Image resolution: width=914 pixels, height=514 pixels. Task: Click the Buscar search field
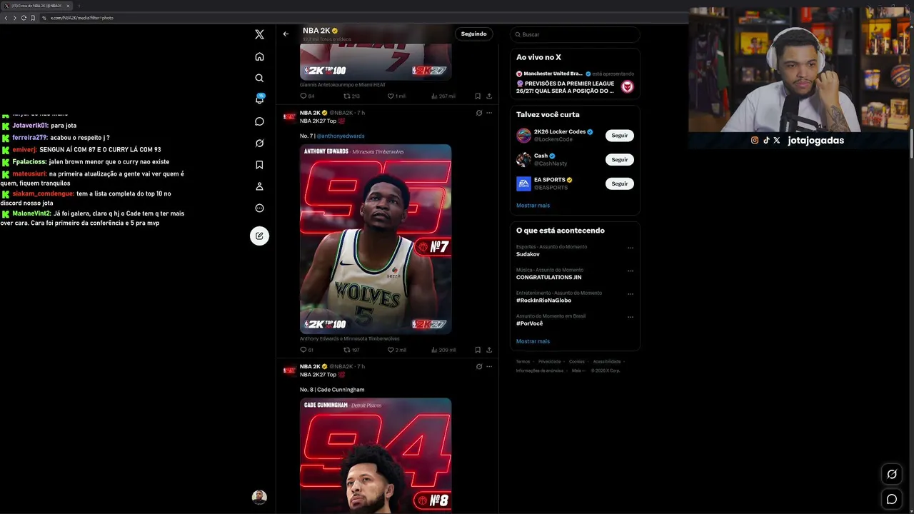[x=576, y=34]
